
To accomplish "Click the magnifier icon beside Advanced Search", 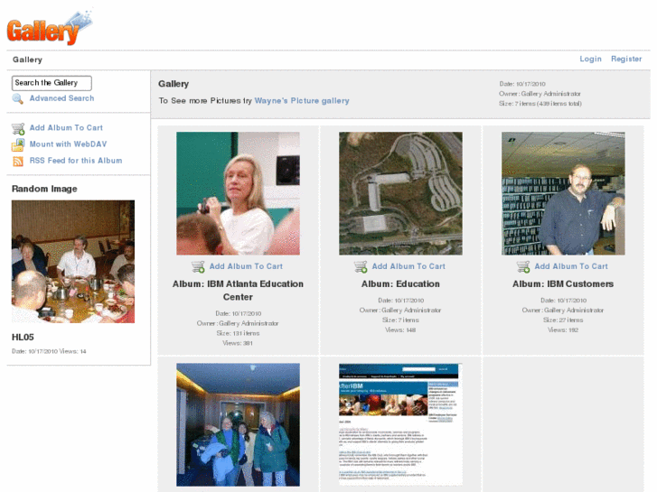I will pyautogui.click(x=17, y=98).
